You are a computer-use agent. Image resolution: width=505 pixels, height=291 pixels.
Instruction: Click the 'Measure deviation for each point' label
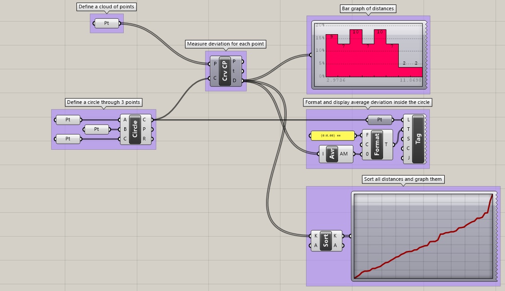tap(225, 44)
